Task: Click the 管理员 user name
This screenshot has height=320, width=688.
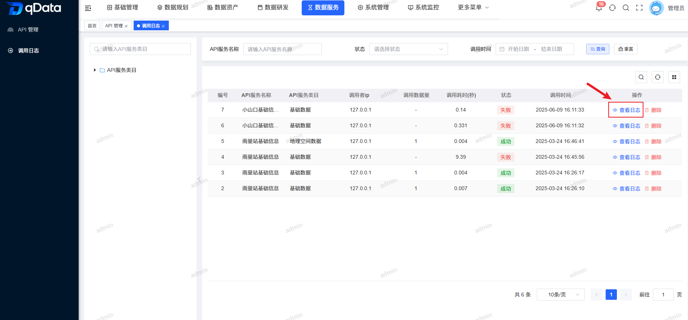Action: pos(676,8)
